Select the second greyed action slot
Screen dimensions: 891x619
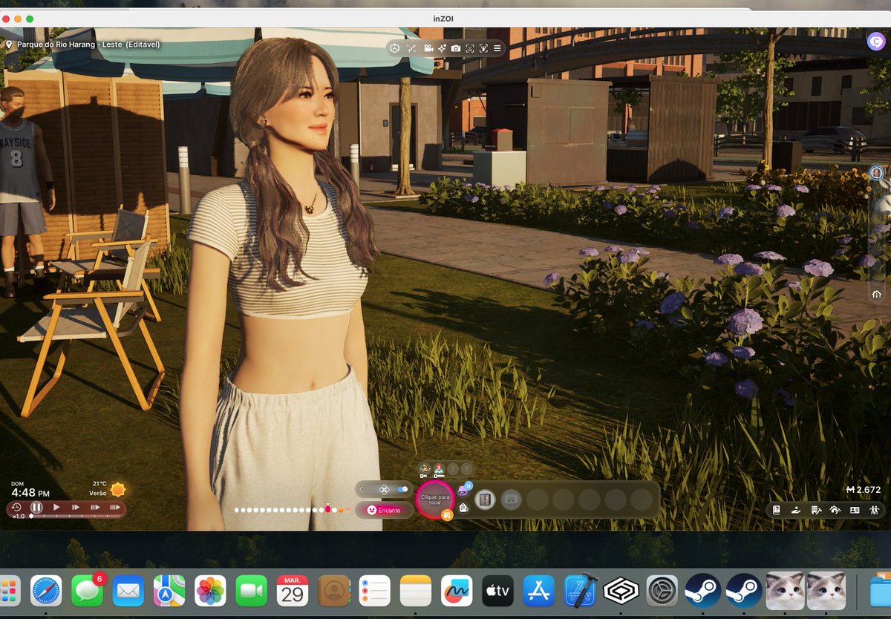(511, 500)
